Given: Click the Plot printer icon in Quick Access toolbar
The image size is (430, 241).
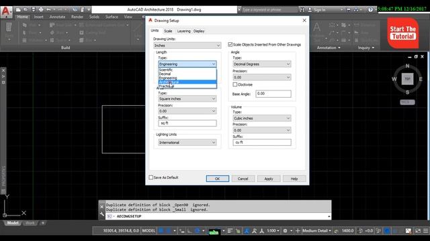Looking at the screenshot, I should pyautogui.click(x=41, y=9).
